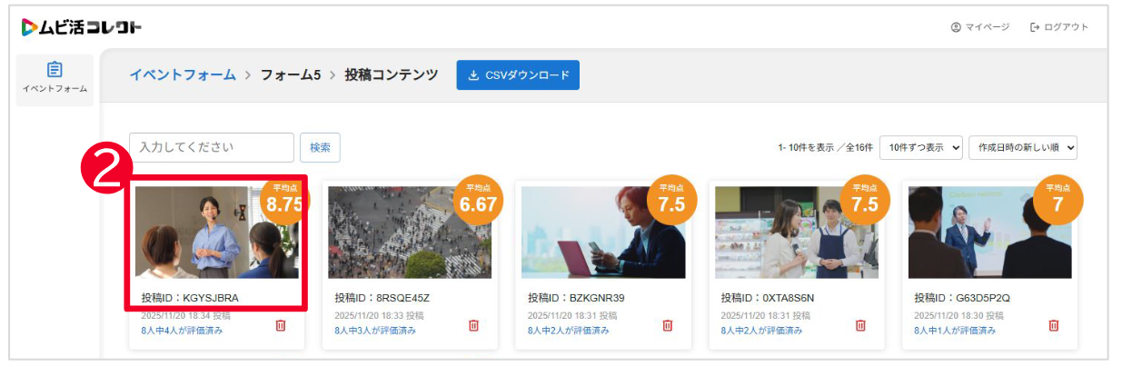The width and height of the screenshot is (1122, 366).
Task: Delete post G63D5P2Q with trash icon
Action: 1054,325
